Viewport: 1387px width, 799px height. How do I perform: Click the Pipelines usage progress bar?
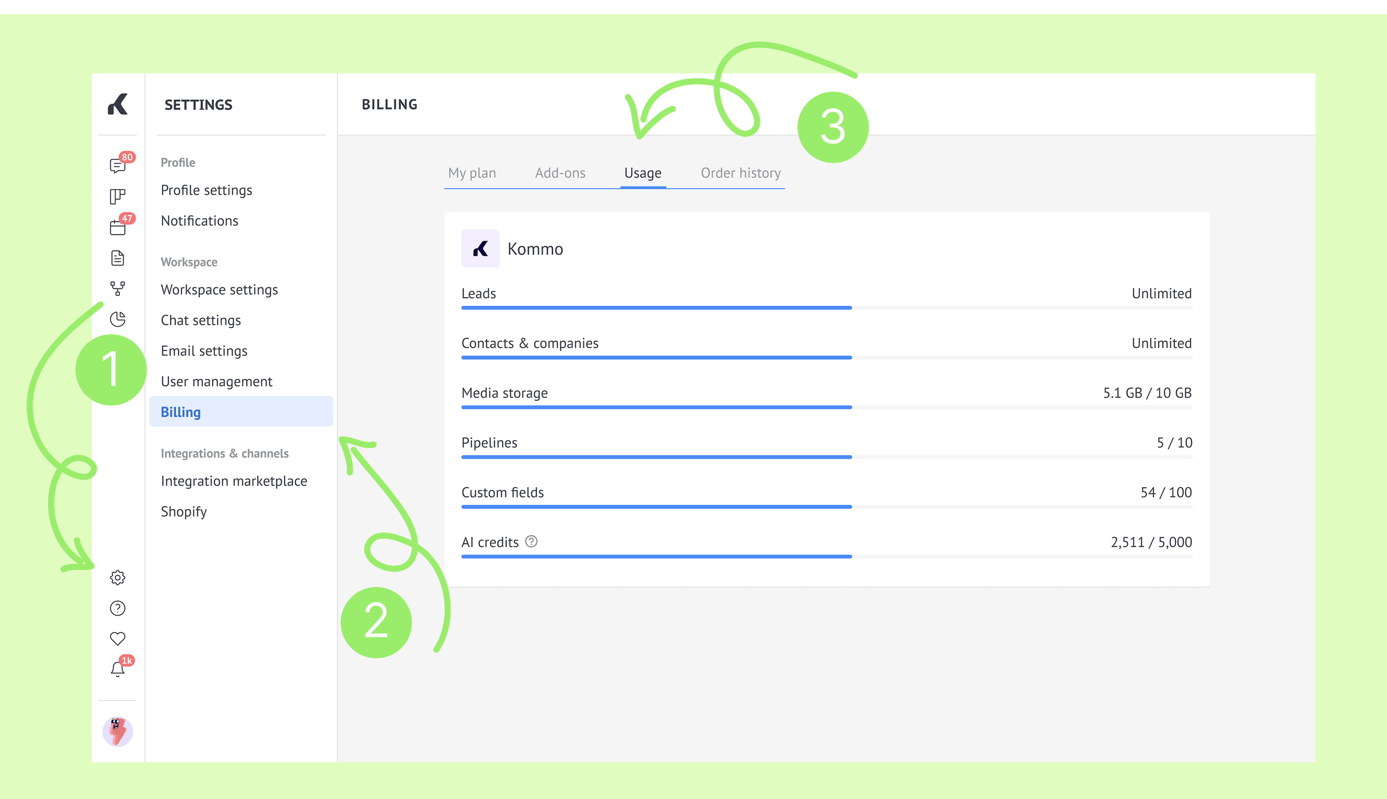click(x=827, y=457)
